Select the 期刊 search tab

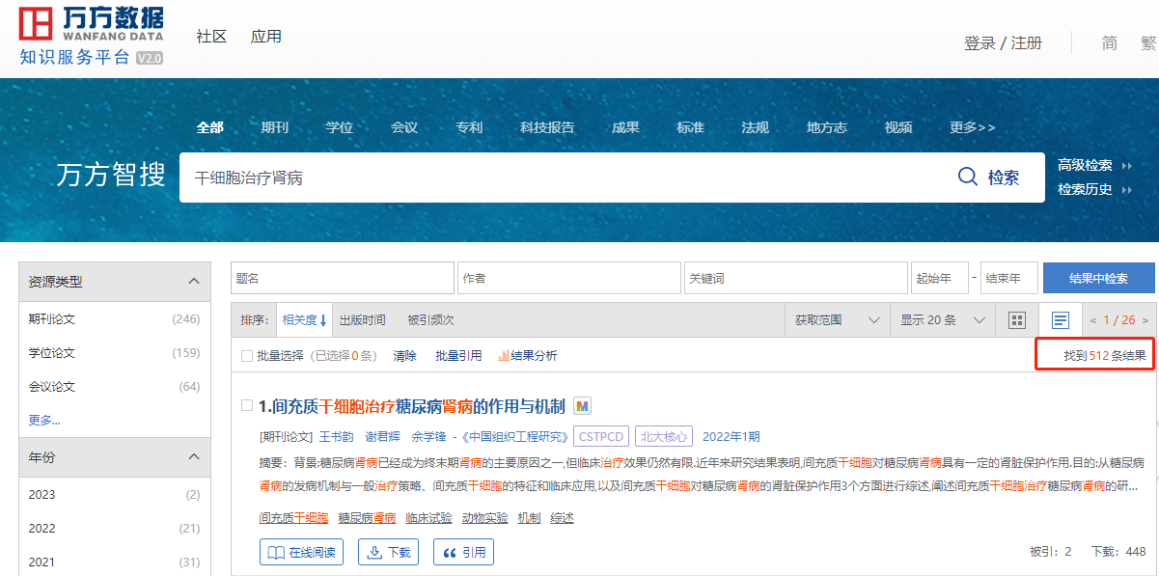(274, 127)
